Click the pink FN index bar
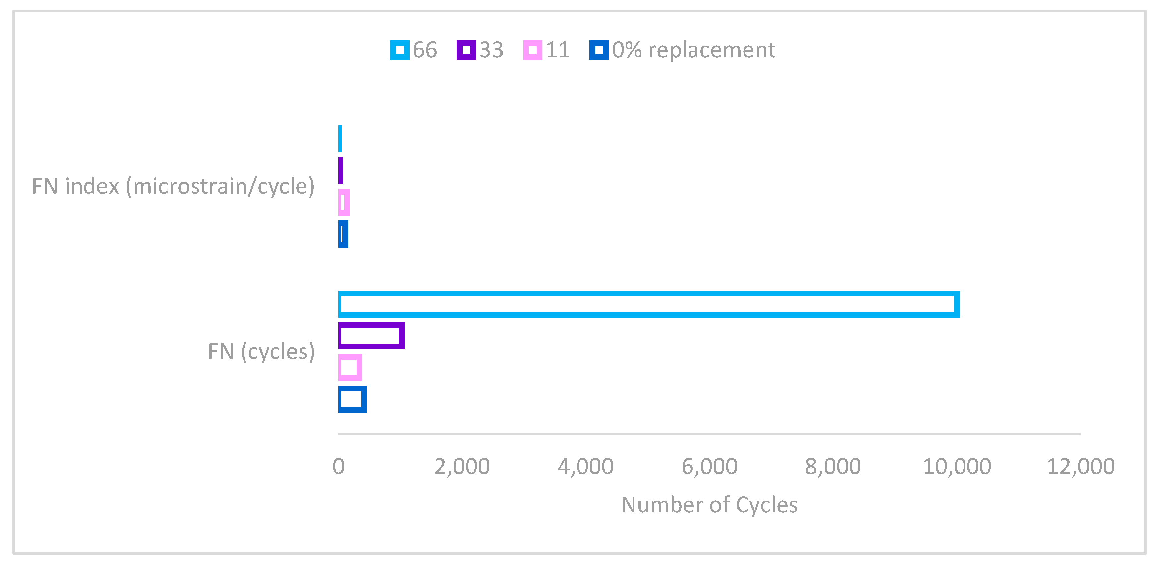This screenshot has width=1158, height=569. click(344, 202)
